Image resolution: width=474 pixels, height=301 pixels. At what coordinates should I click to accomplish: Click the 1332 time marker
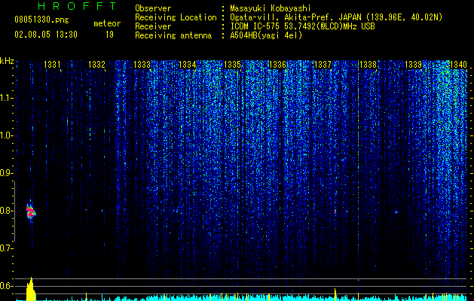(96, 64)
